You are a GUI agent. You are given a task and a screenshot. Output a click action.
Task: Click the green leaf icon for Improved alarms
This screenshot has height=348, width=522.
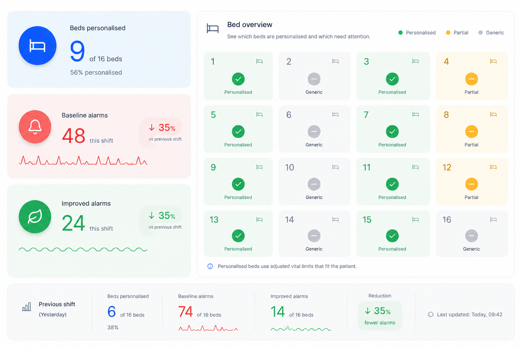click(35, 216)
